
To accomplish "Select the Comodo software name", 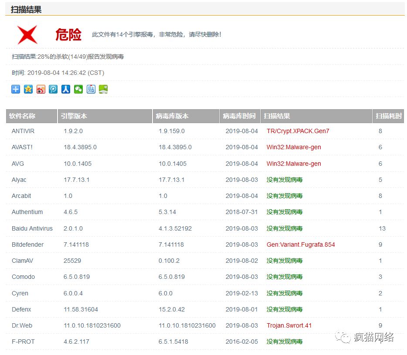I will tap(24, 277).
